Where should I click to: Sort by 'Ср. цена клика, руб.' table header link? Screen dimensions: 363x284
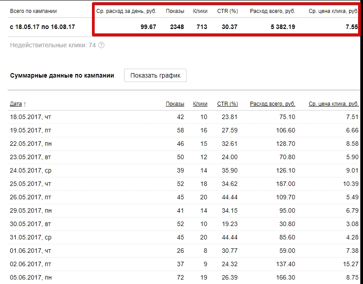[334, 104]
